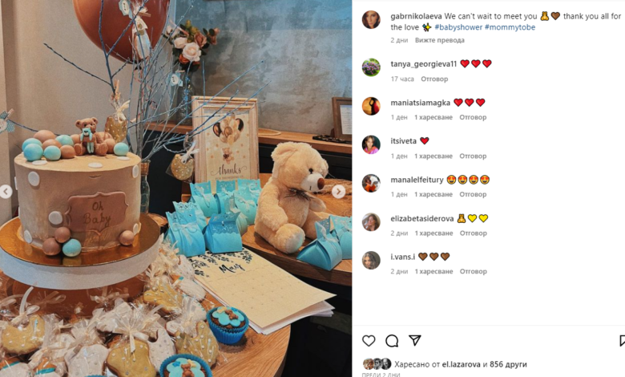Image resolution: width=625 pixels, height=377 pixels.
Task: Click the baby shower photo
Action: coord(175,188)
